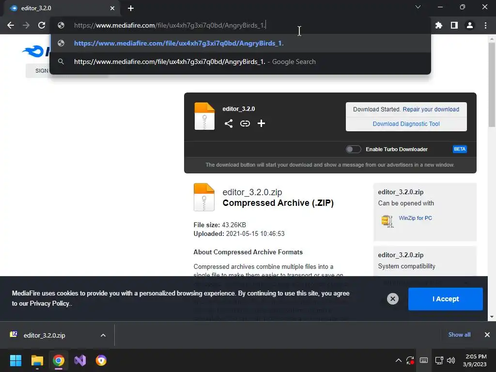Viewport: 496px width, 372px height.
Task: Click the zip icon in the dark download panel
Action: click(x=204, y=116)
